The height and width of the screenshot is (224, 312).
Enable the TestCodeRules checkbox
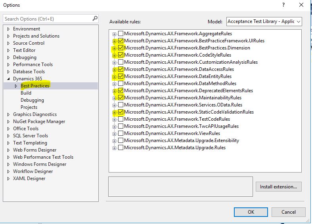121,119
